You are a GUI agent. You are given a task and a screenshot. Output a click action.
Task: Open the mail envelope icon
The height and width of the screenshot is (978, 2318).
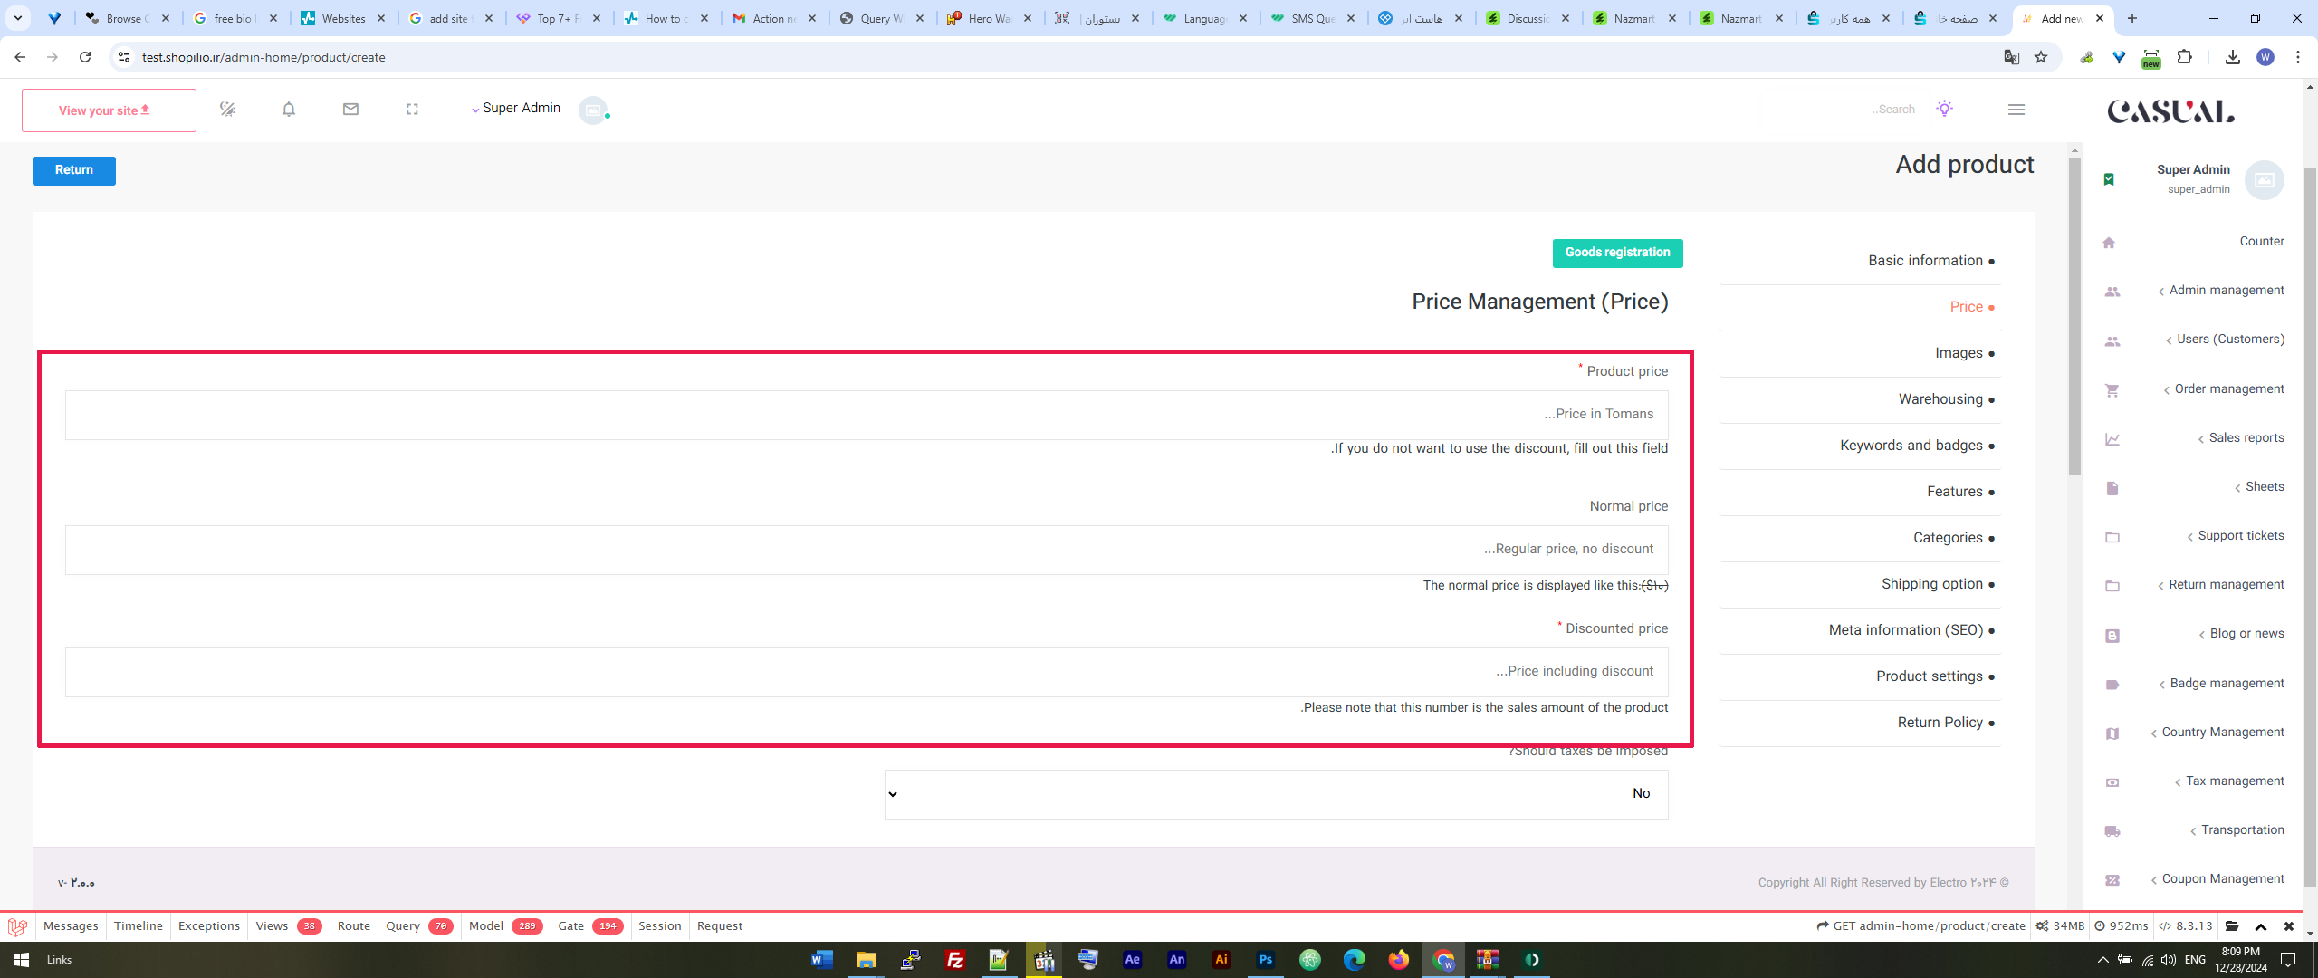coord(350,110)
